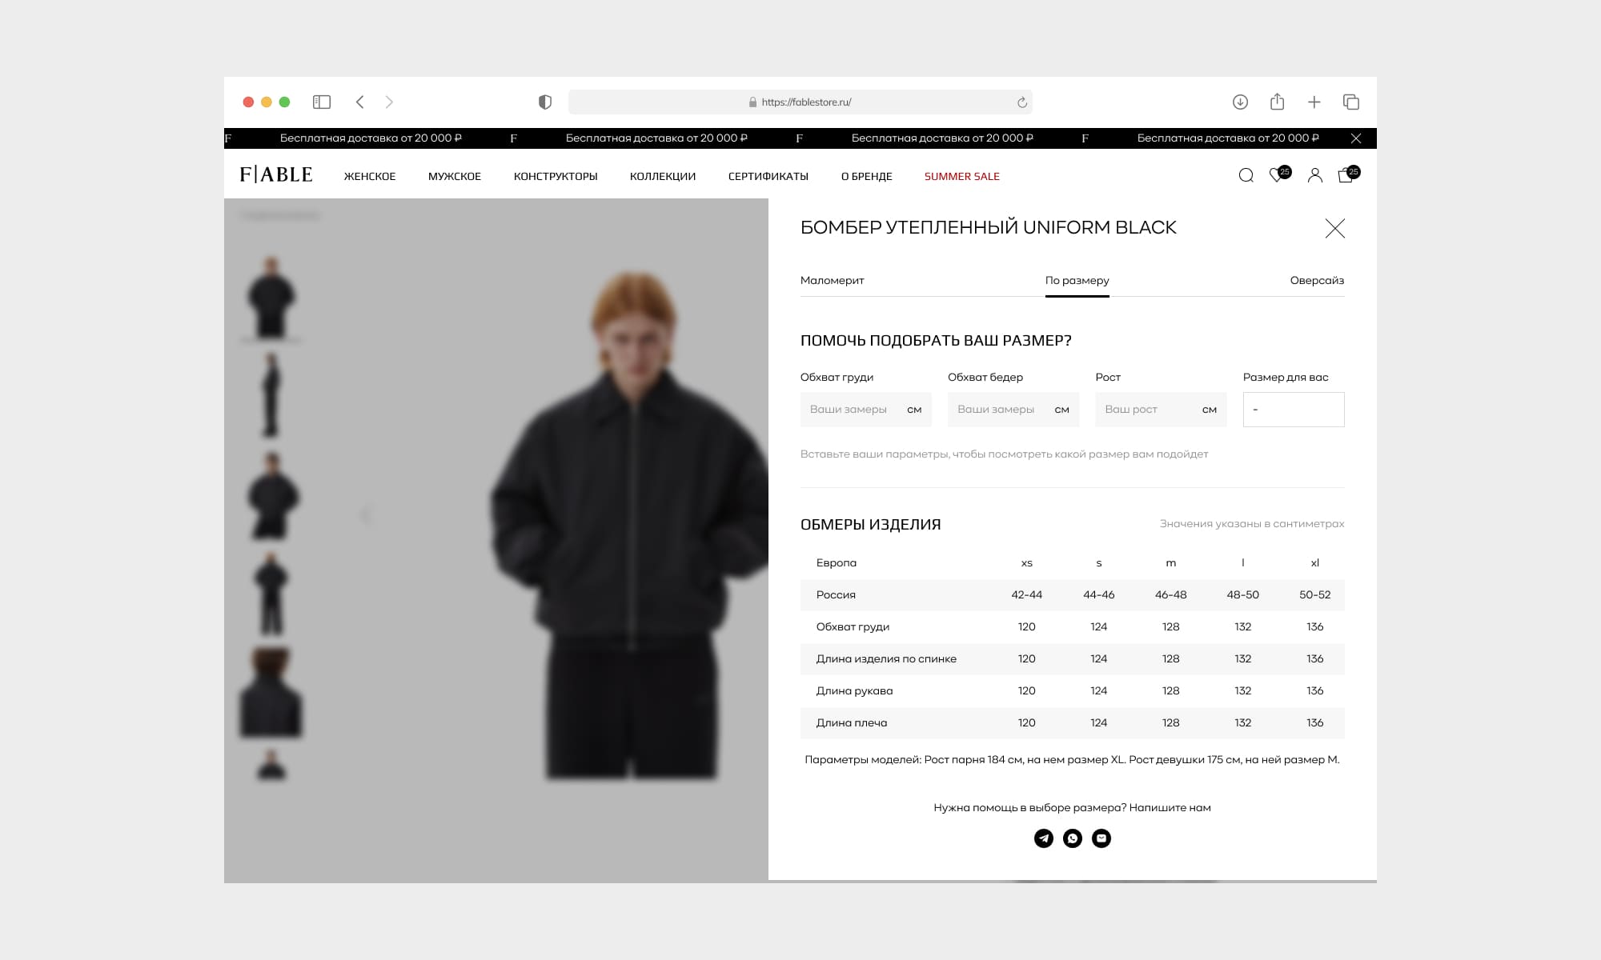Switch to the Маломерит tab

pos(832,281)
